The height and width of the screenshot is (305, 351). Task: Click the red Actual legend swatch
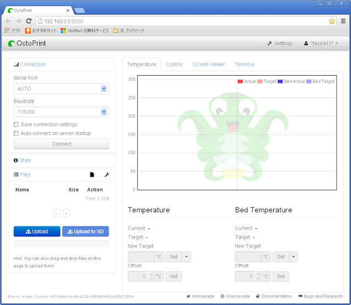coord(240,82)
